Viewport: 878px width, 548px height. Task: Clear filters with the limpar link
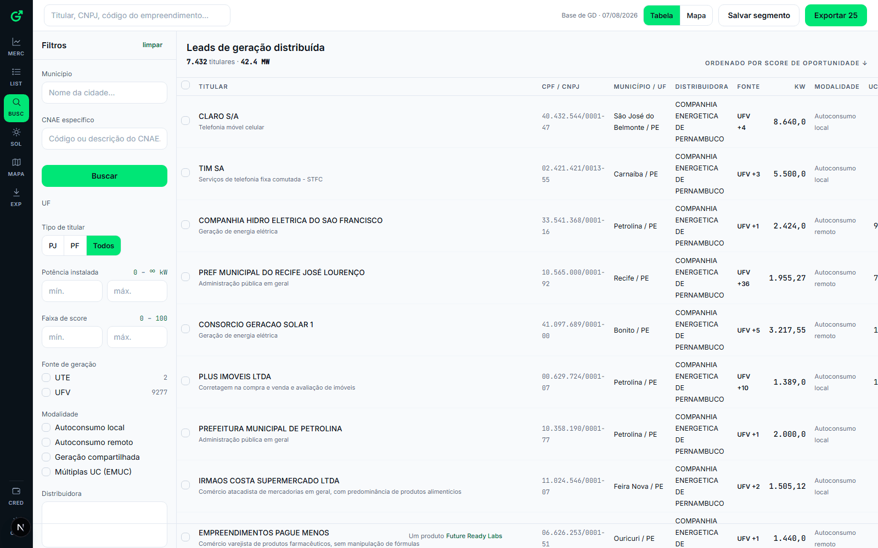pyautogui.click(x=153, y=45)
